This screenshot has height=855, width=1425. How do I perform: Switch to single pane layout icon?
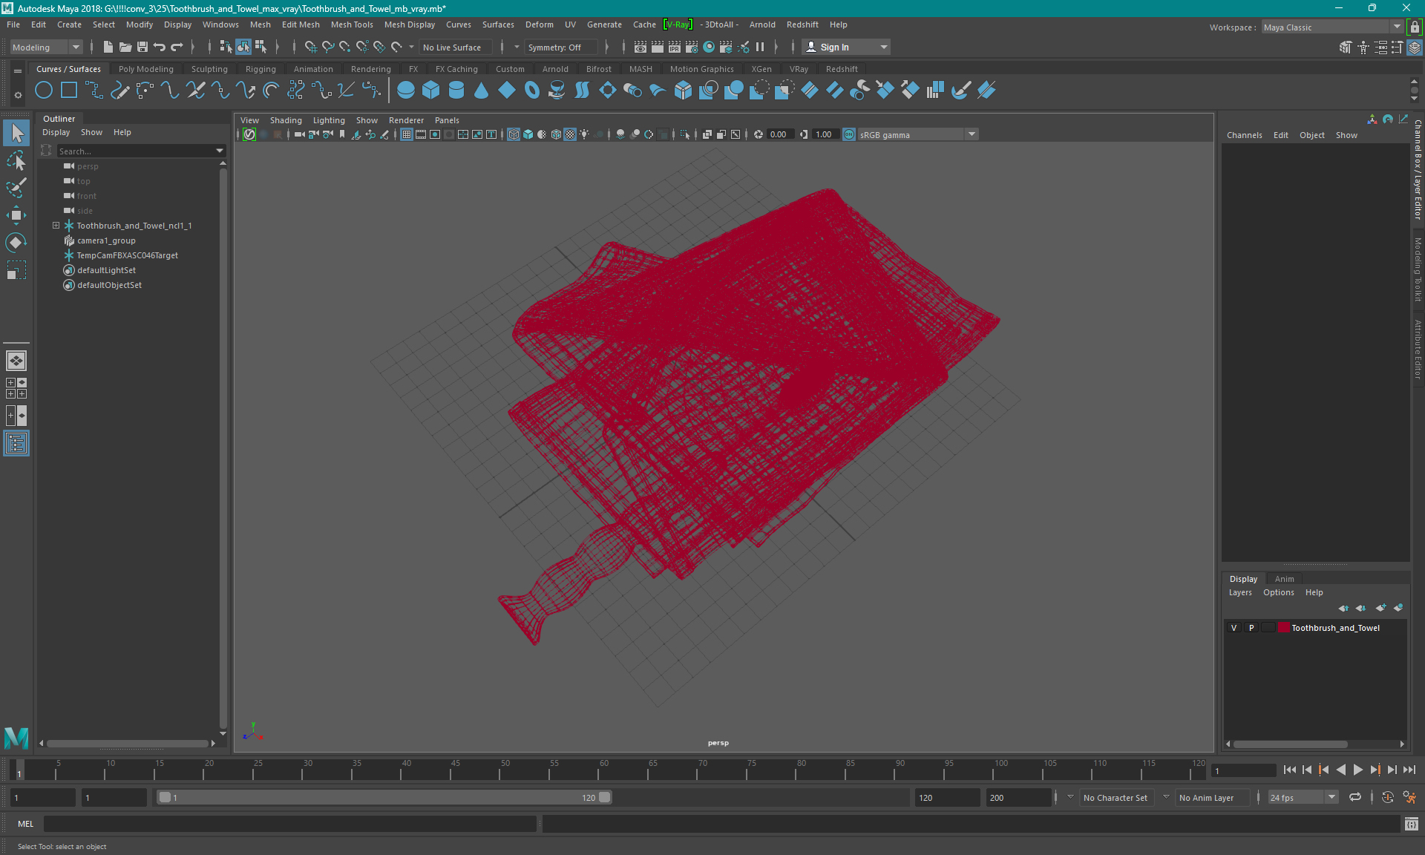tap(16, 361)
